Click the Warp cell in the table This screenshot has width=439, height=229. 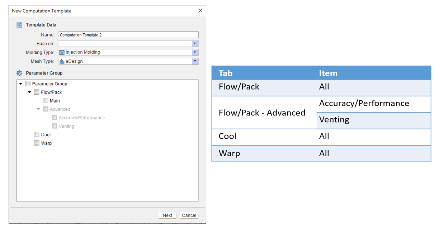pos(264,153)
